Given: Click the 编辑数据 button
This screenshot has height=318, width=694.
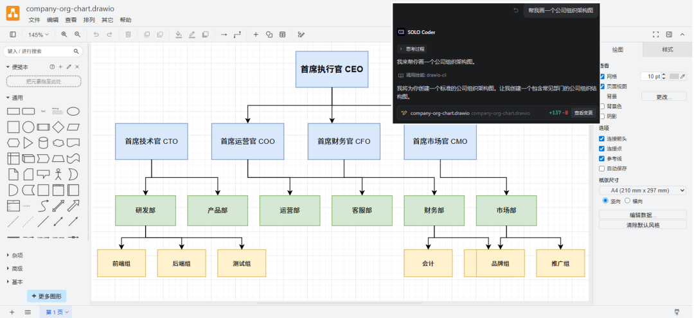Looking at the screenshot, I should pyautogui.click(x=643, y=215).
